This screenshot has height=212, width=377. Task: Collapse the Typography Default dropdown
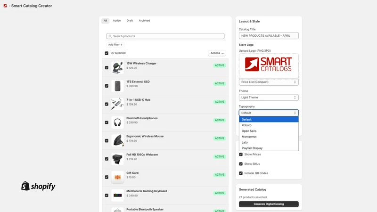click(269, 113)
